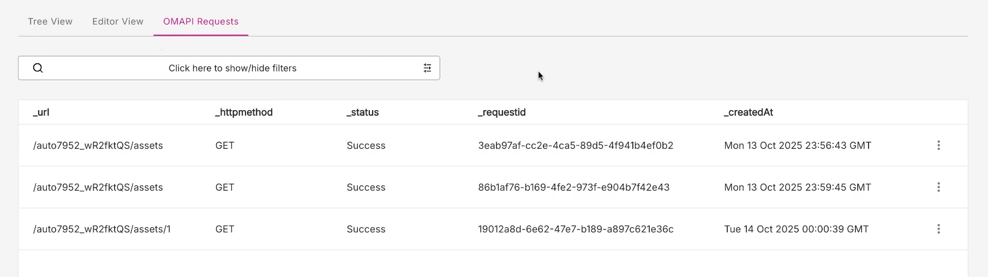
Task: Click the GET method in the assets/1 row
Action: [225, 230]
